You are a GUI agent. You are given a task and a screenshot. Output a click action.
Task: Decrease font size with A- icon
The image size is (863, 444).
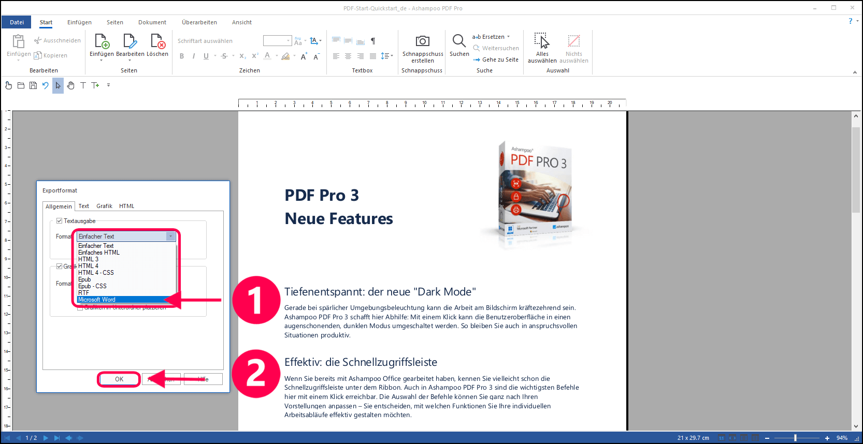[x=317, y=56]
